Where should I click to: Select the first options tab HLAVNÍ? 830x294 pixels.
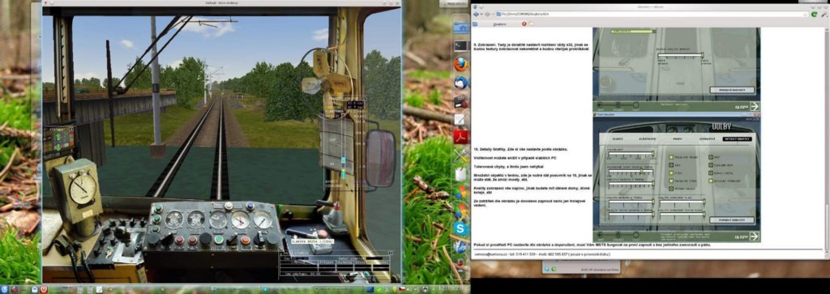point(618,138)
